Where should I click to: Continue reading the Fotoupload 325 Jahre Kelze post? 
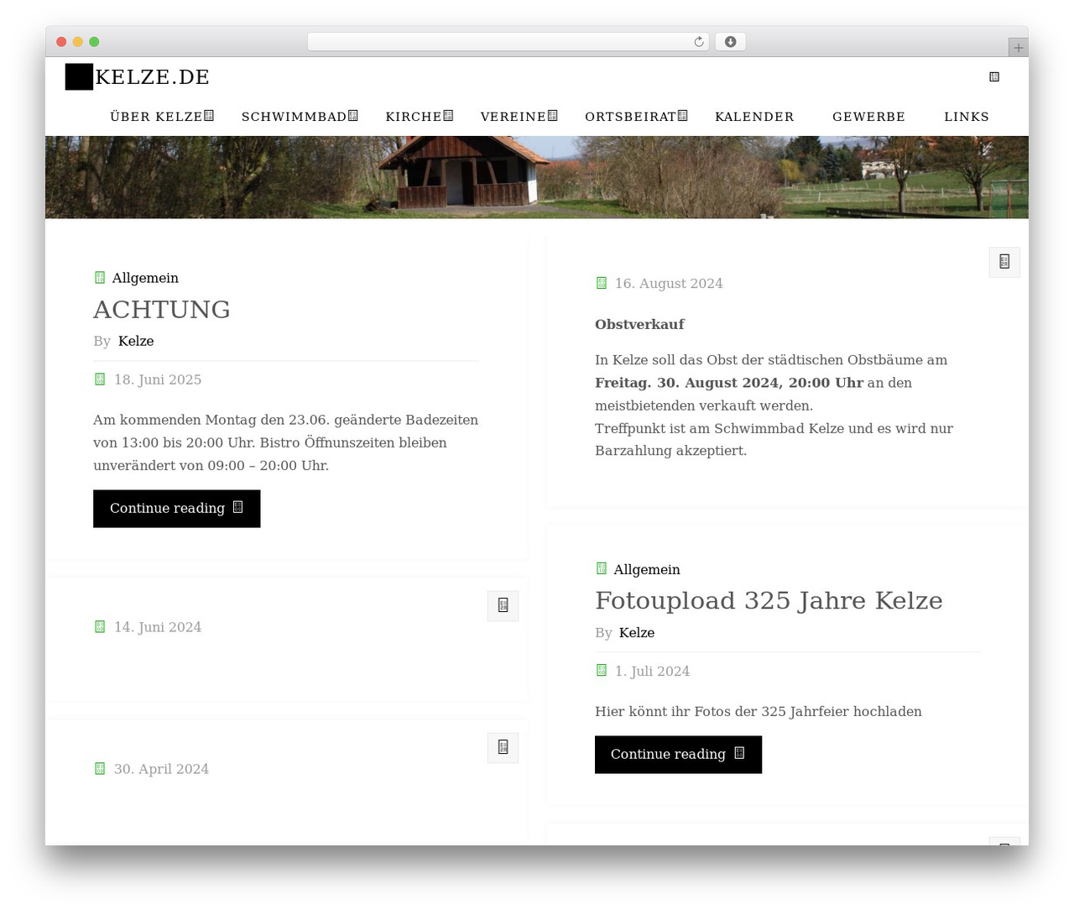(x=678, y=755)
